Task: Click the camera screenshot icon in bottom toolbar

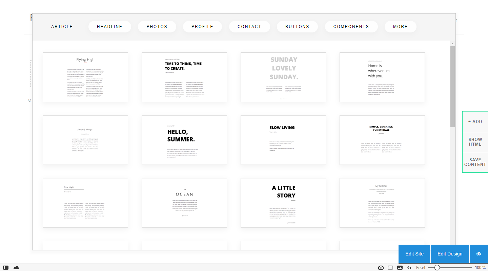Action: click(x=381, y=268)
